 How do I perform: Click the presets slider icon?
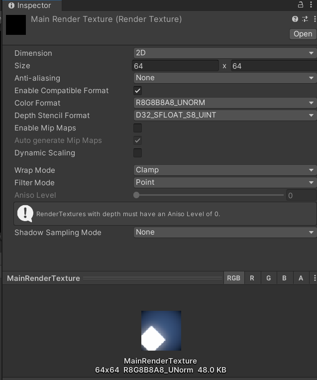click(x=305, y=19)
